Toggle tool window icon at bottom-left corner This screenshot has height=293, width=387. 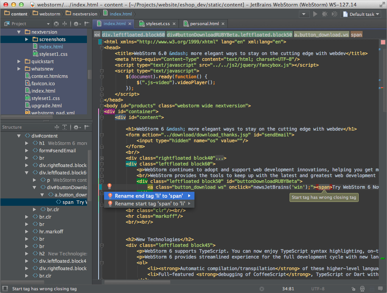click(5, 289)
